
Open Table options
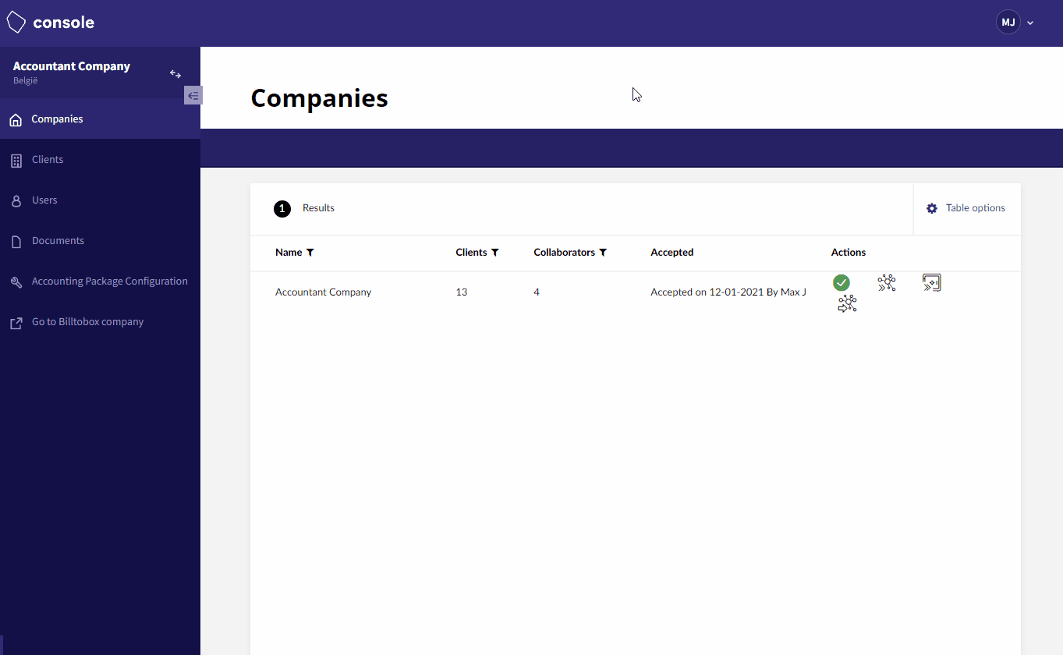click(x=966, y=208)
